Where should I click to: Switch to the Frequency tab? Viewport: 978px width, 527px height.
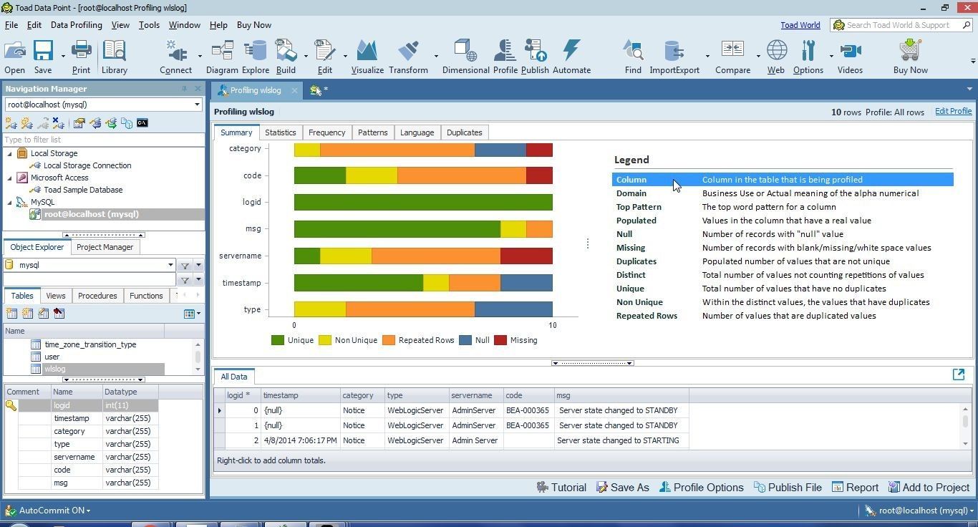point(326,132)
